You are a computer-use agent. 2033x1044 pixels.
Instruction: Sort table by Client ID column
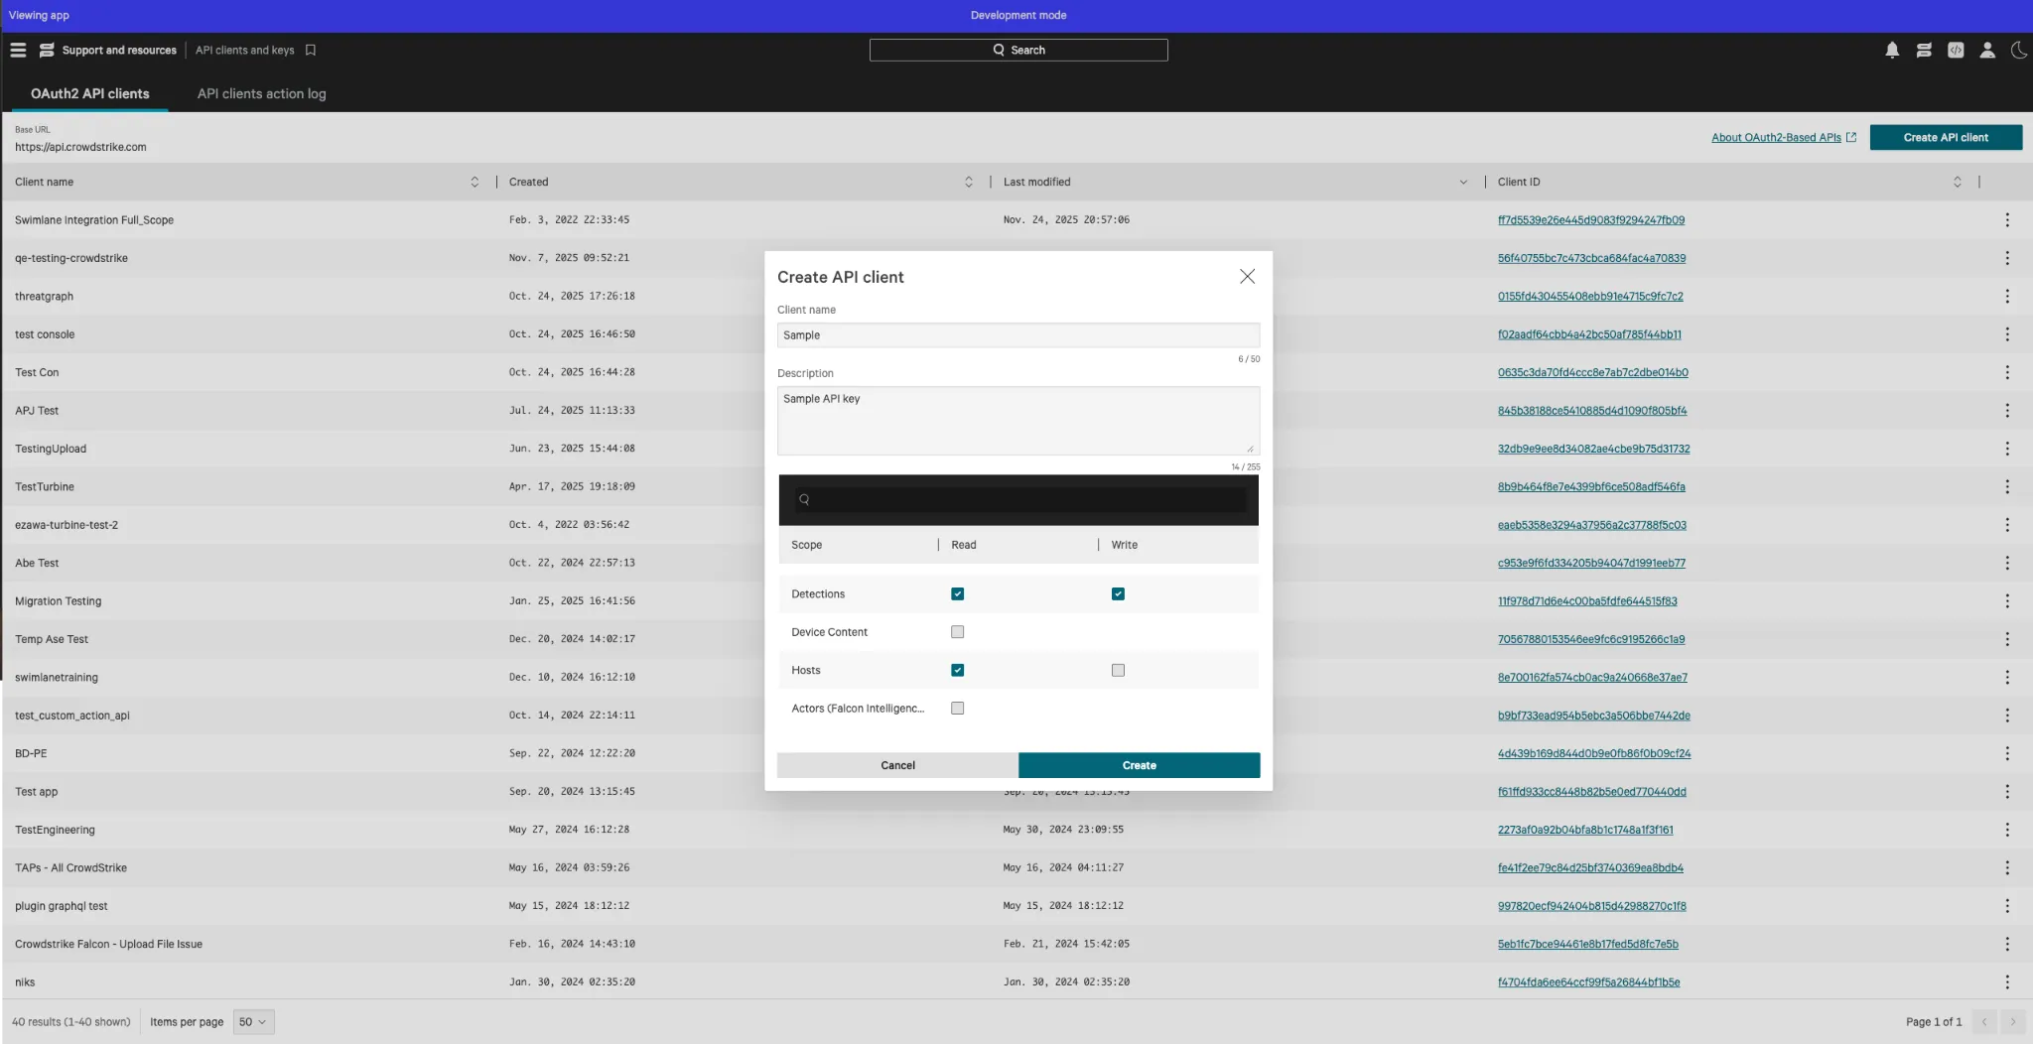(1958, 182)
